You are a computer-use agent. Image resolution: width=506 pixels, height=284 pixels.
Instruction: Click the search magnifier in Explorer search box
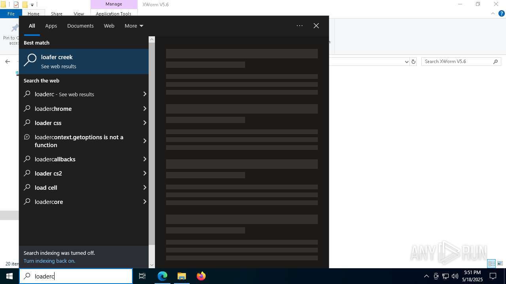tap(496, 62)
